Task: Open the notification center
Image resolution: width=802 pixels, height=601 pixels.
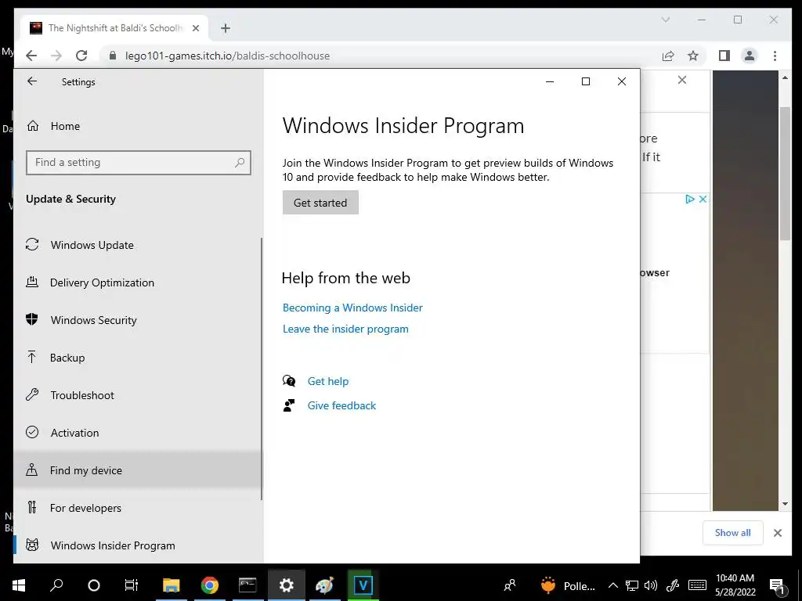Action: [x=778, y=586]
